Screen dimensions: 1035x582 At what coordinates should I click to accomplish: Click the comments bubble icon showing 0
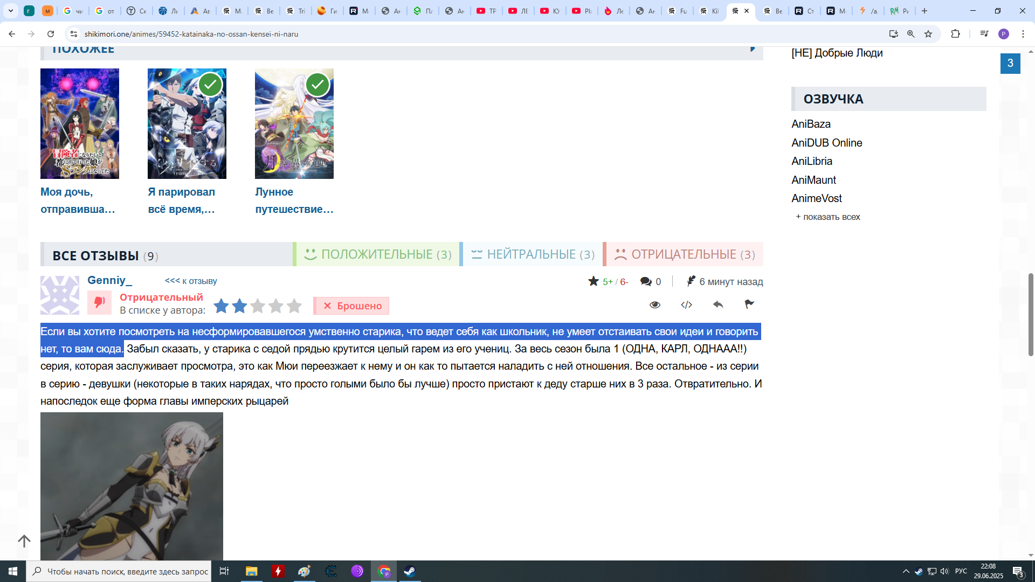coord(646,281)
